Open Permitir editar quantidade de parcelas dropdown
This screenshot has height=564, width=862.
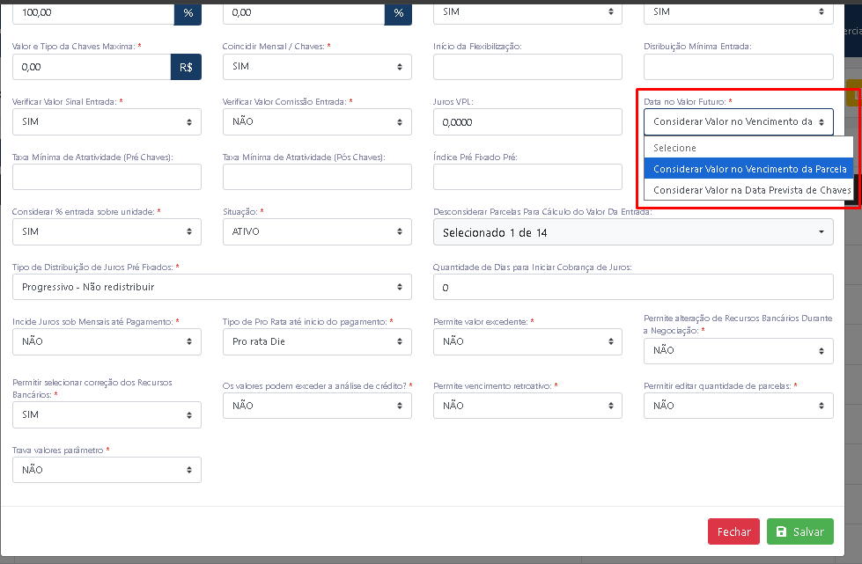click(739, 406)
